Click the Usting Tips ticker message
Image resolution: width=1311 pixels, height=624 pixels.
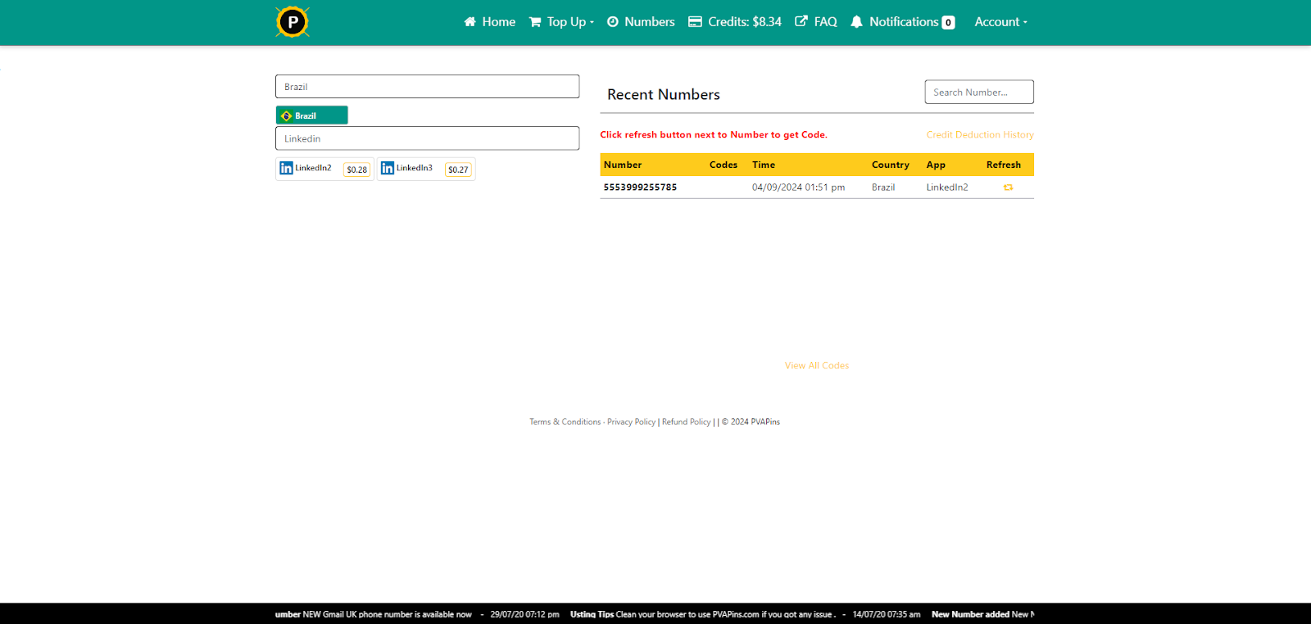click(703, 614)
